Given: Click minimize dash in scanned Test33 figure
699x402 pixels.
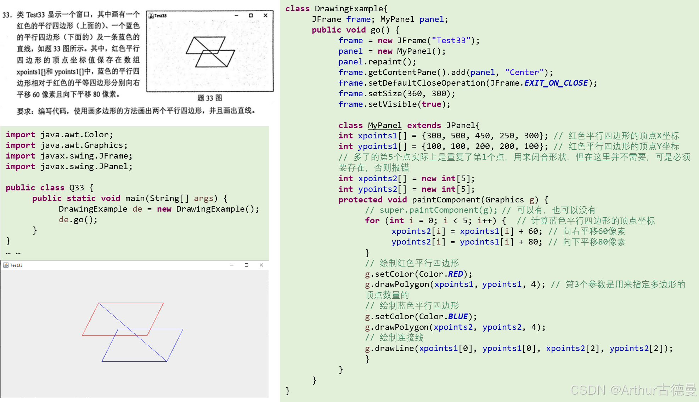Looking at the screenshot, I should click(x=236, y=15).
